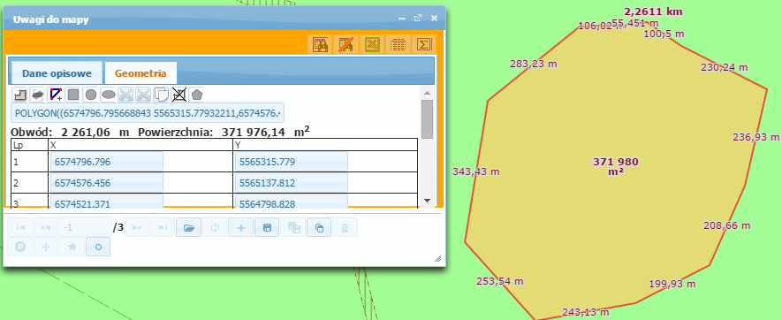Click the Excel export icon
Image resolution: width=782 pixels, height=320 pixels.
[371, 44]
